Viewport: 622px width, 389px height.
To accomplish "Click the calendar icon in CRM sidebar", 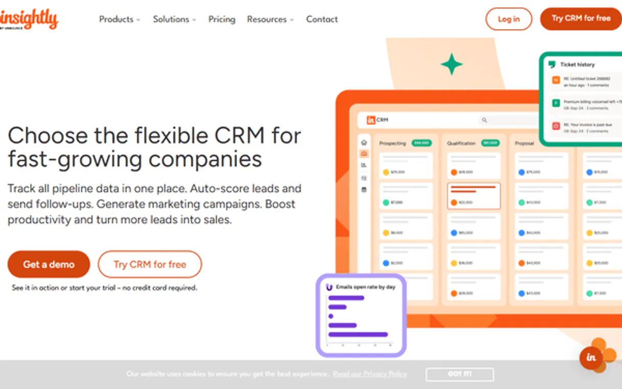I will 364,189.
